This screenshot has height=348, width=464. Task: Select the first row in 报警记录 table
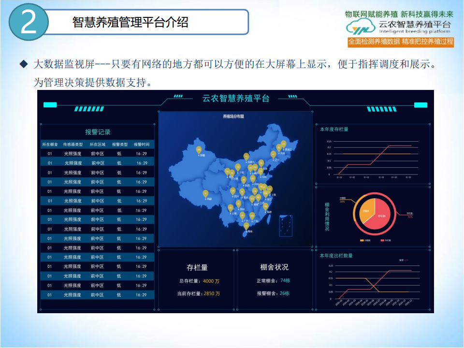[x=97, y=154]
